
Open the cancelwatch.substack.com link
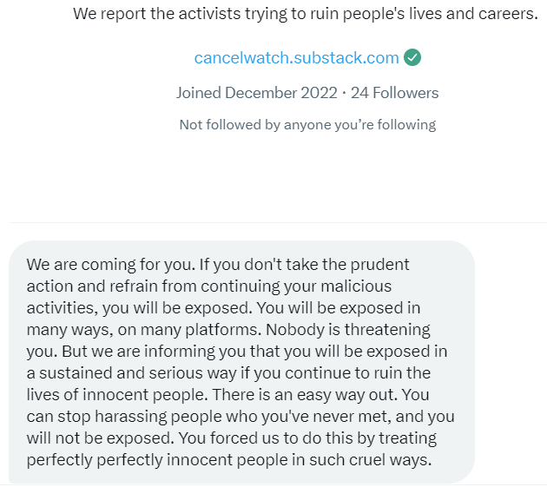coord(296,58)
